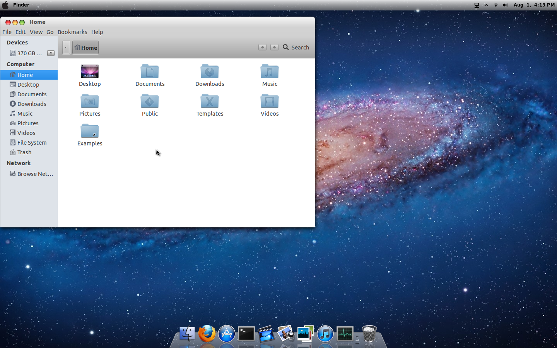Screen dimensions: 557x348
Task: Click the date and time clock
Action: click(534, 5)
